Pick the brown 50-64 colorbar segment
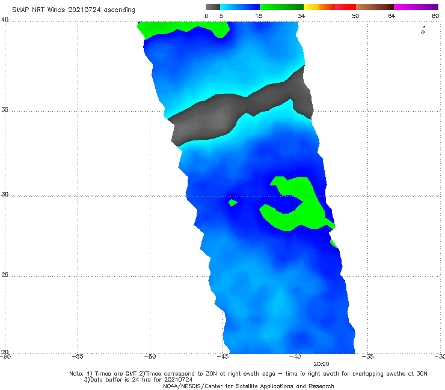The width and height of the screenshot is (445, 390). coord(375,7)
